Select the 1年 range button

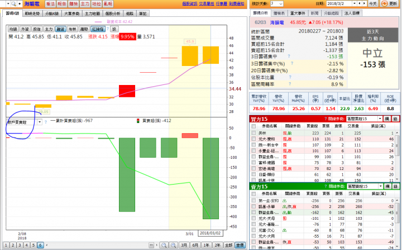click(206, 245)
